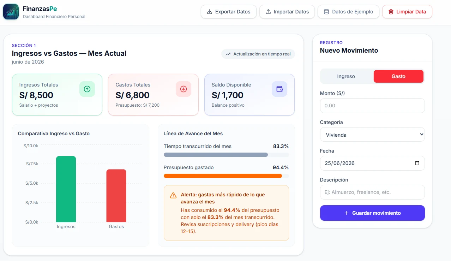Click the 83.3% time elapsed value

click(x=281, y=146)
